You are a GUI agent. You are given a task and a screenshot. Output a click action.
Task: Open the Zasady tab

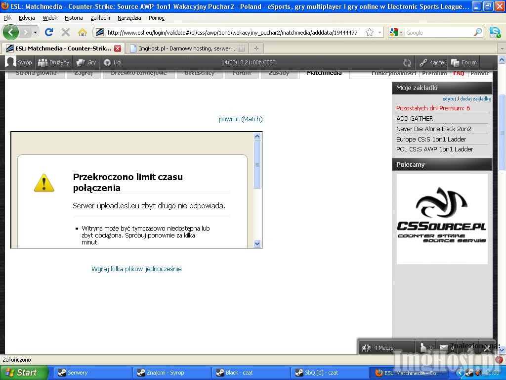279,73
